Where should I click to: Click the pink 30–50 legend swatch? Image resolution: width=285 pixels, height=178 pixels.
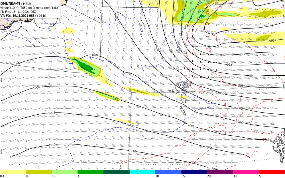pyautogui.click(x=246, y=172)
